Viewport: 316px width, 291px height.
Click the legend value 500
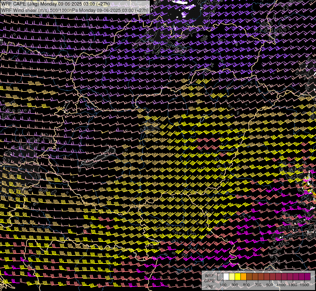246,285
